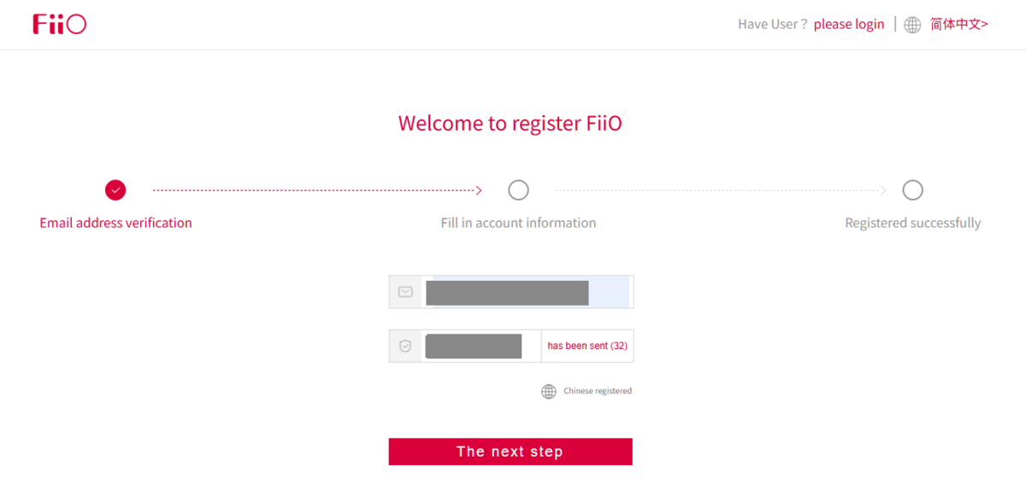This screenshot has height=501, width=1026.
Task: Click the FiiO logo in header
Action: point(60,24)
